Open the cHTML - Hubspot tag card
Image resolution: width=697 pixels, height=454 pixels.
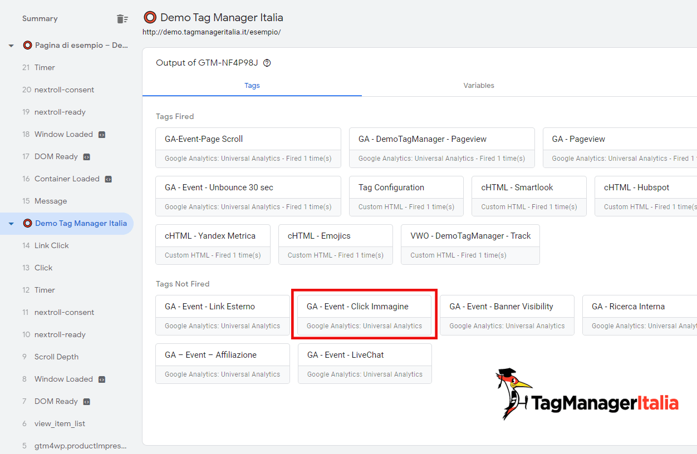tap(646, 196)
